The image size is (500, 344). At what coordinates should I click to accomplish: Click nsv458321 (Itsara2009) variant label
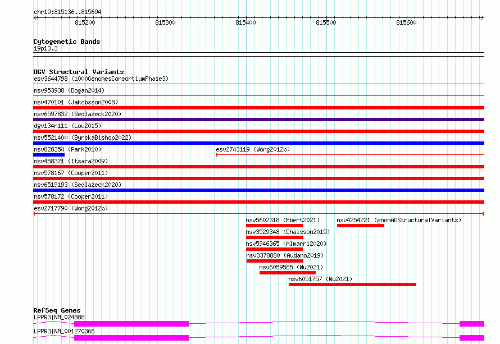tap(71, 161)
